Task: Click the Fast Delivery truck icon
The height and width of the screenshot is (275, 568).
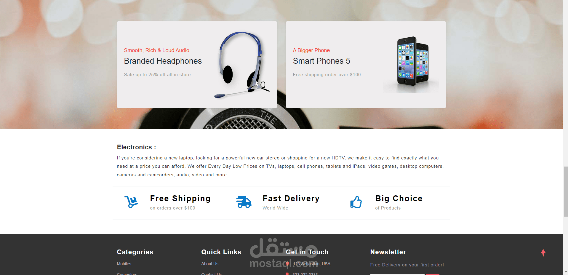Action: (x=244, y=202)
